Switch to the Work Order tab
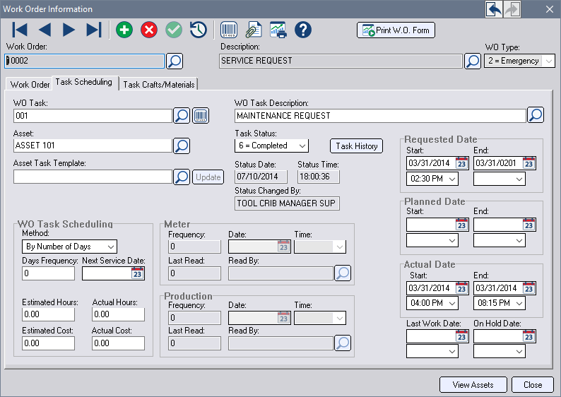Screen dimensions: 561x397 point(30,85)
